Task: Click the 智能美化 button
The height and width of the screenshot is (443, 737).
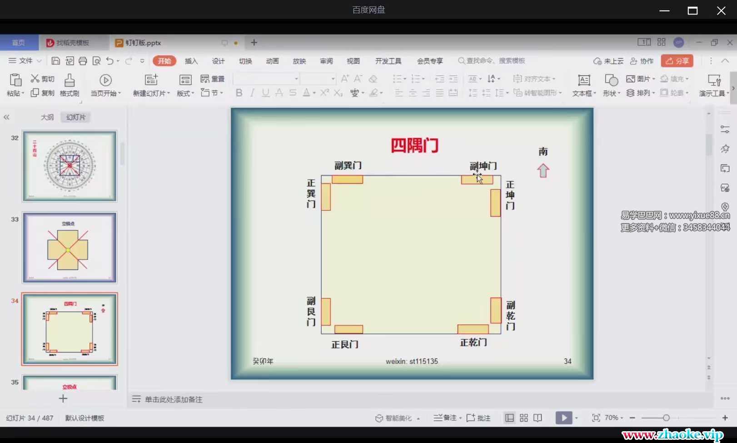Action: pos(394,418)
